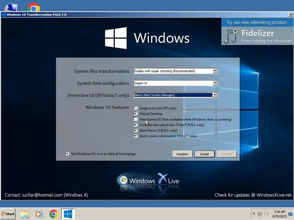Click the 'System font configuration:' label

click(103, 83)
